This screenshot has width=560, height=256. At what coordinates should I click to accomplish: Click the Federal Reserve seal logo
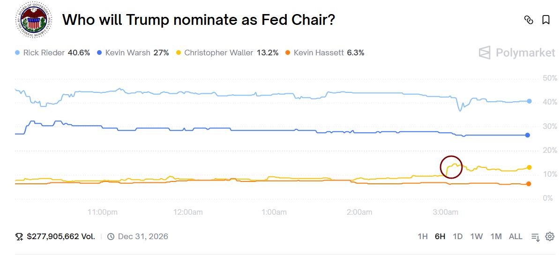[33, 20]
